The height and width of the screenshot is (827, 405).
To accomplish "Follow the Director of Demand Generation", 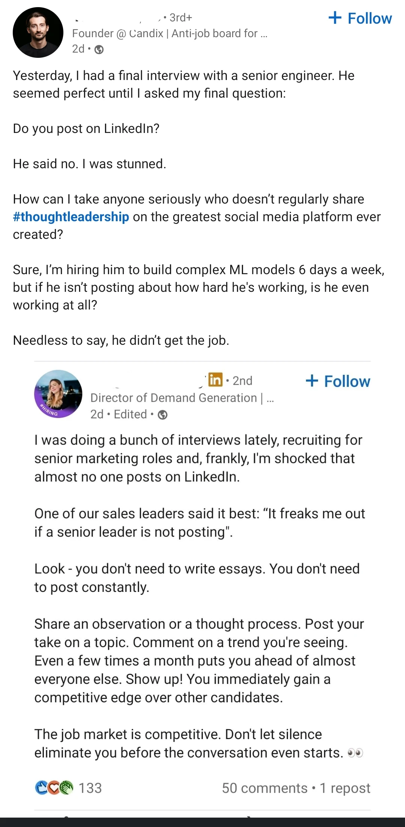I will click(x=339, y=381).
